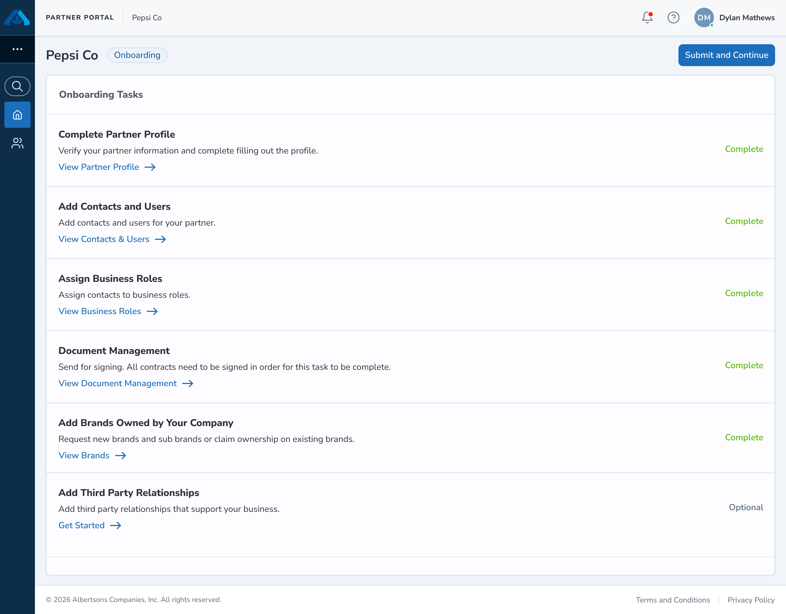This screenshot has width=786, height=614.
Task: Click Get Started for Third Party Relationships
Action: point(82,526)
